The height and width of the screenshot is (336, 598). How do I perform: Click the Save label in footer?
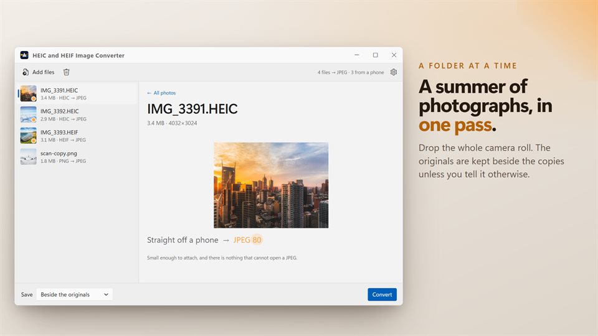[27, 294]
